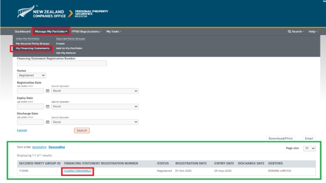Open Discharge Date search operator dropdown
This screenshot has height=183, width=326.
point(95,122)
